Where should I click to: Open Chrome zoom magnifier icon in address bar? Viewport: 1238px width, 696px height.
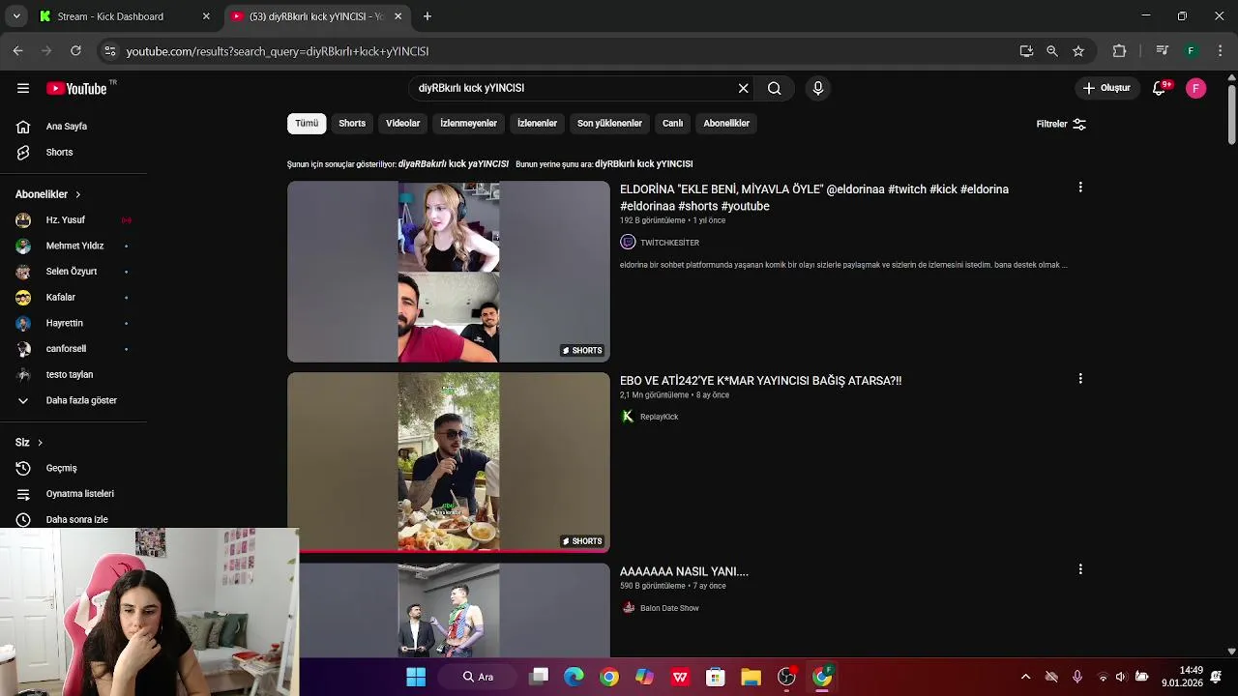(1052, 51)
